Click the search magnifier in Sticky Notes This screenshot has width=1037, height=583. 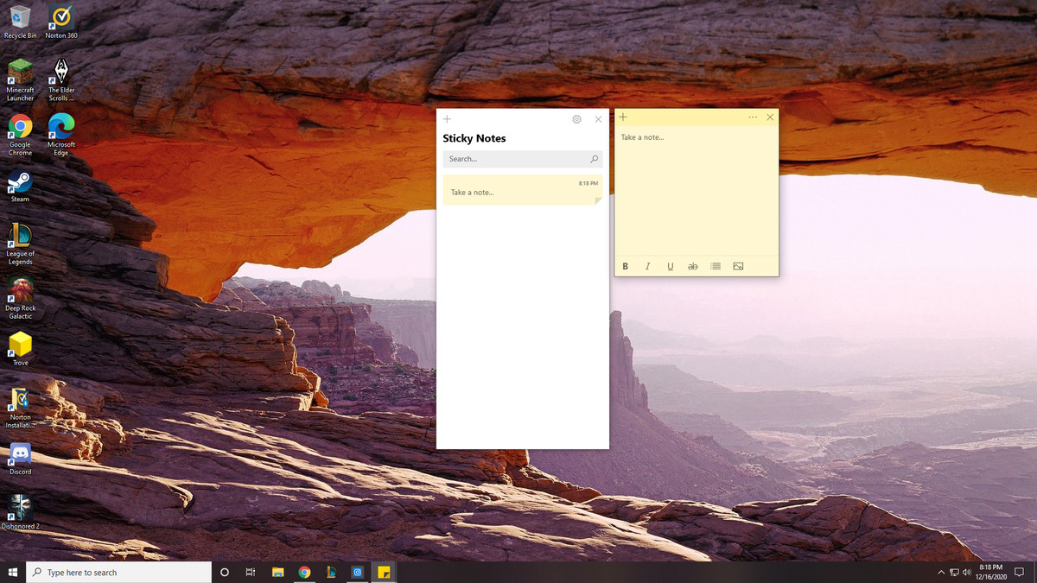(x=595, y=159)
